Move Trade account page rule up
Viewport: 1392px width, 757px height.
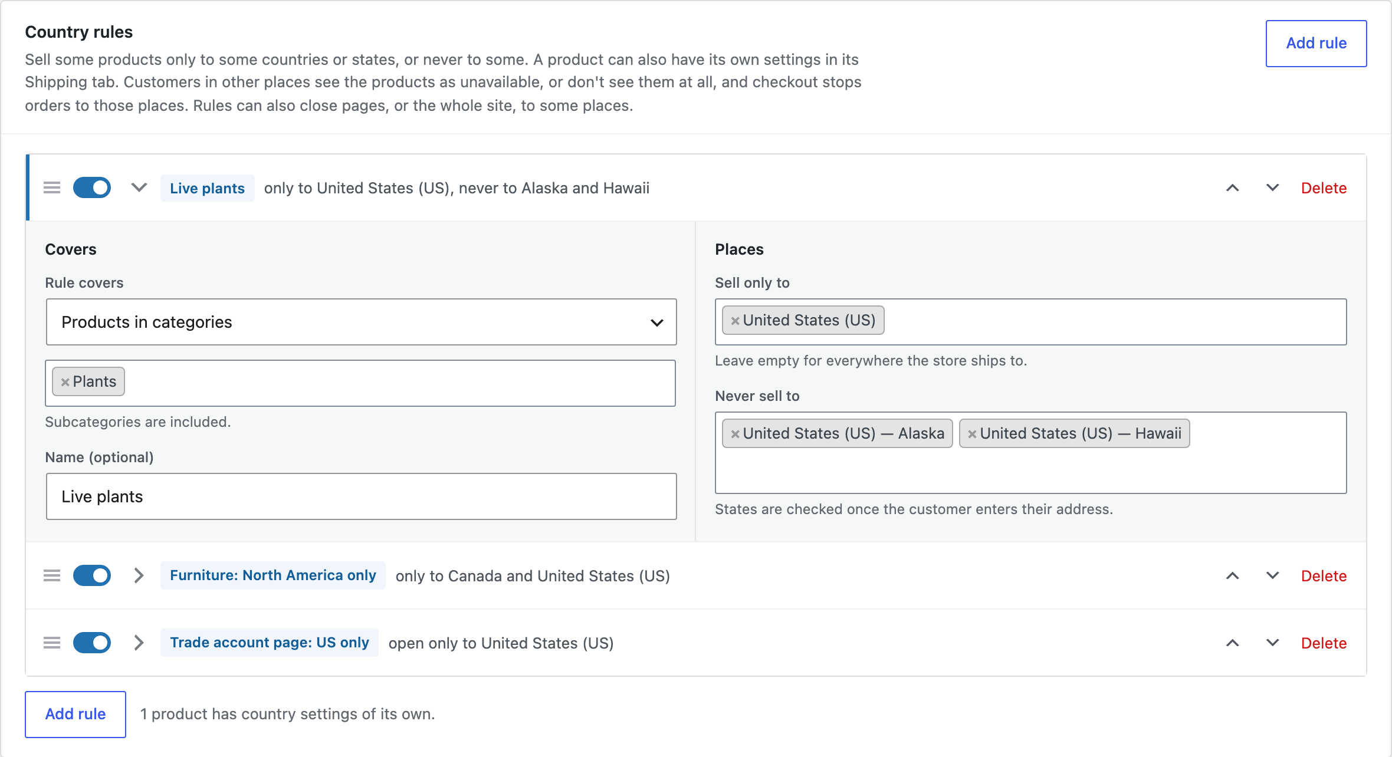click(1232, 643)
